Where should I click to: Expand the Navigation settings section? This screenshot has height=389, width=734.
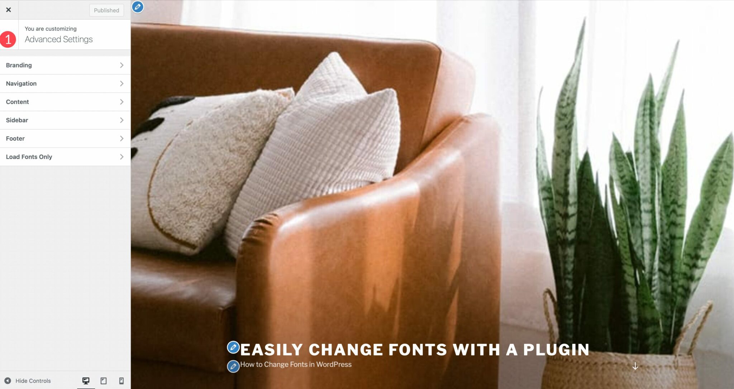pos(65,83)
